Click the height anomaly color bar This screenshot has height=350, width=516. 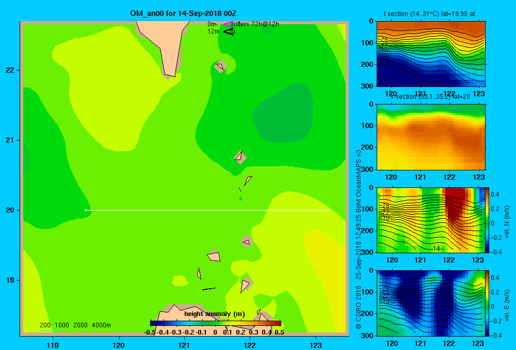tap(216, 323)
